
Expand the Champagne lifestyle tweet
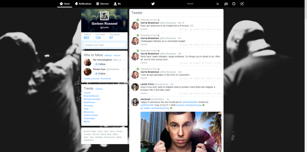pyautogui.click(x=144, y=44)
